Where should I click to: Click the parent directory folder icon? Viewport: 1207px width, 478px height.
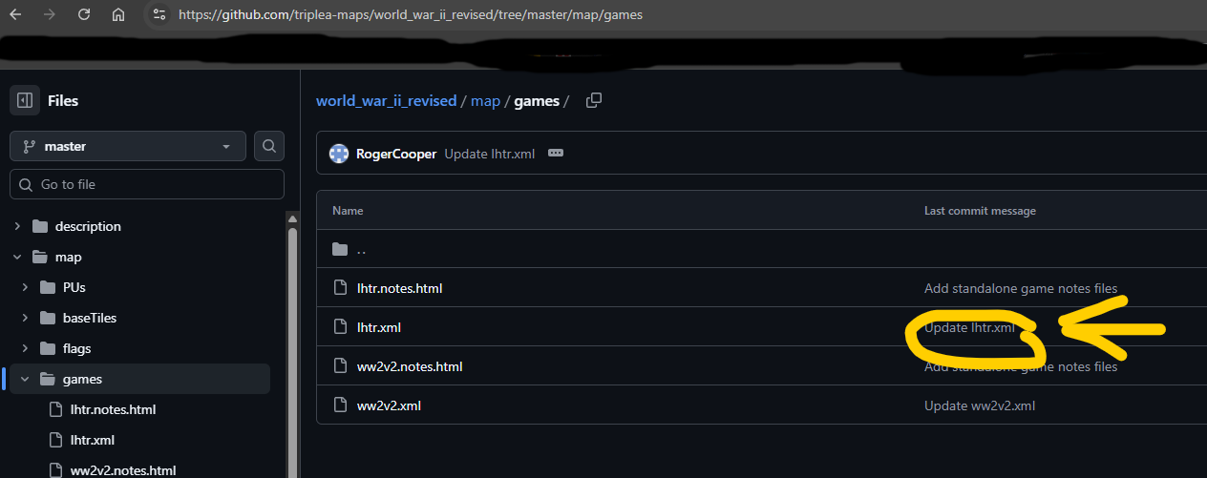pos(340,249)
